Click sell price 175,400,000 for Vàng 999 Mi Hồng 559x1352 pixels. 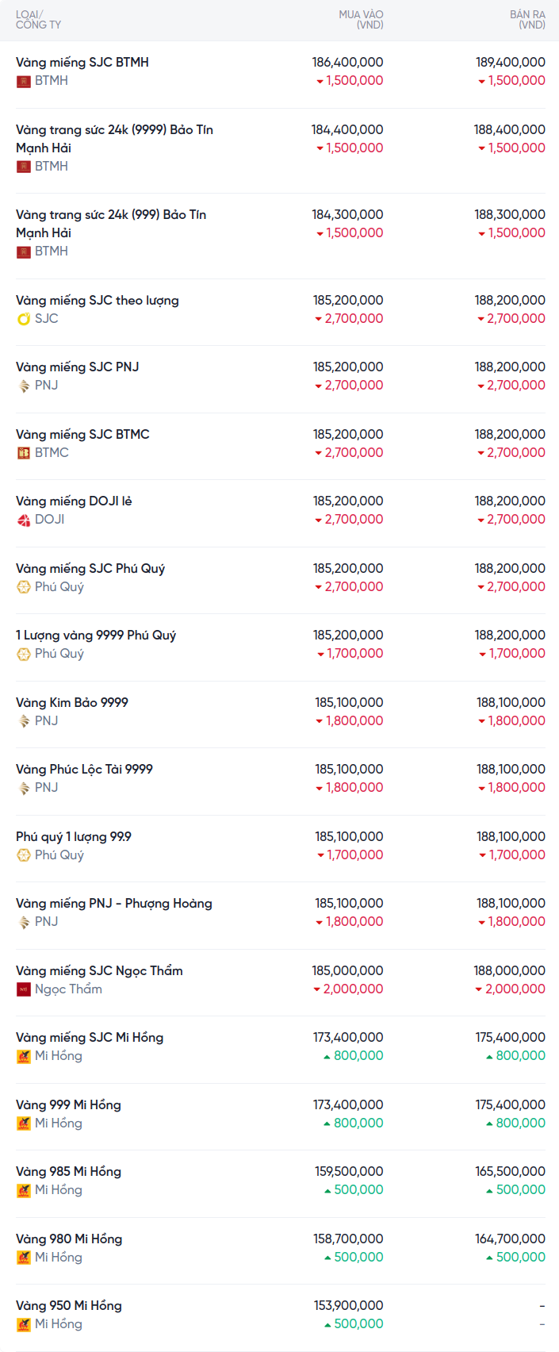click(x=510, y=1104)
